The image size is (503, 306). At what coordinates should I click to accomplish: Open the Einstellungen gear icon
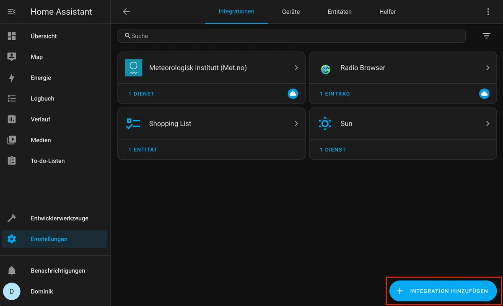pos(12,239)
